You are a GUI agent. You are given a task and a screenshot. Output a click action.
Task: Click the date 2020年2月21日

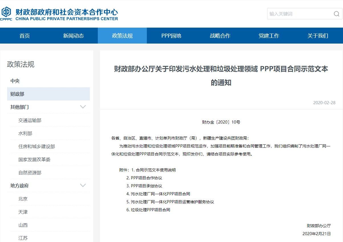pyautogui.click(x=316, y=234)
